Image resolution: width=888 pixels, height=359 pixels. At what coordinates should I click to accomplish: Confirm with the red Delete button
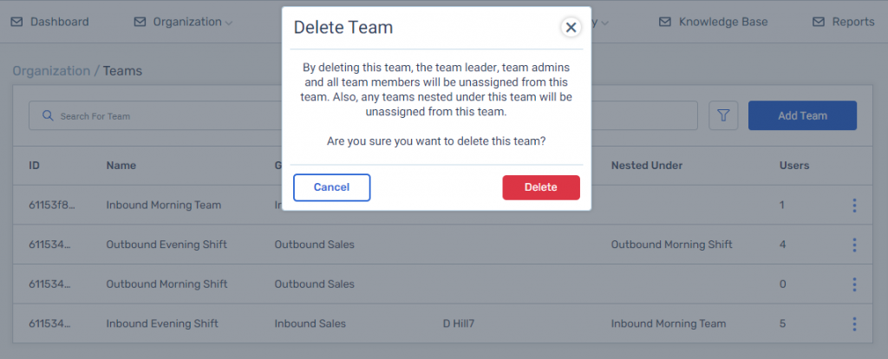541,187
